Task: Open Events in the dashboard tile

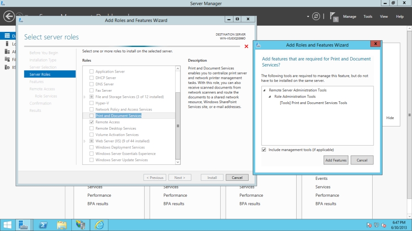Action: tap(321, 178)
